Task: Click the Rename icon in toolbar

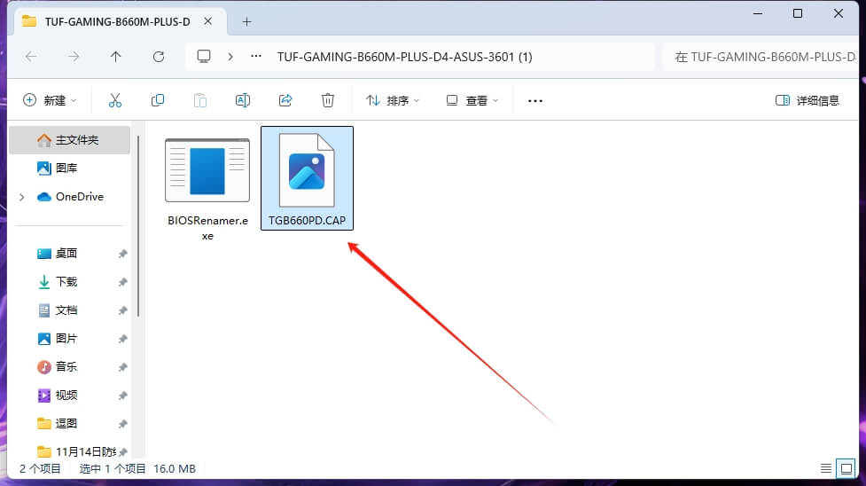Action: [243, 100]
